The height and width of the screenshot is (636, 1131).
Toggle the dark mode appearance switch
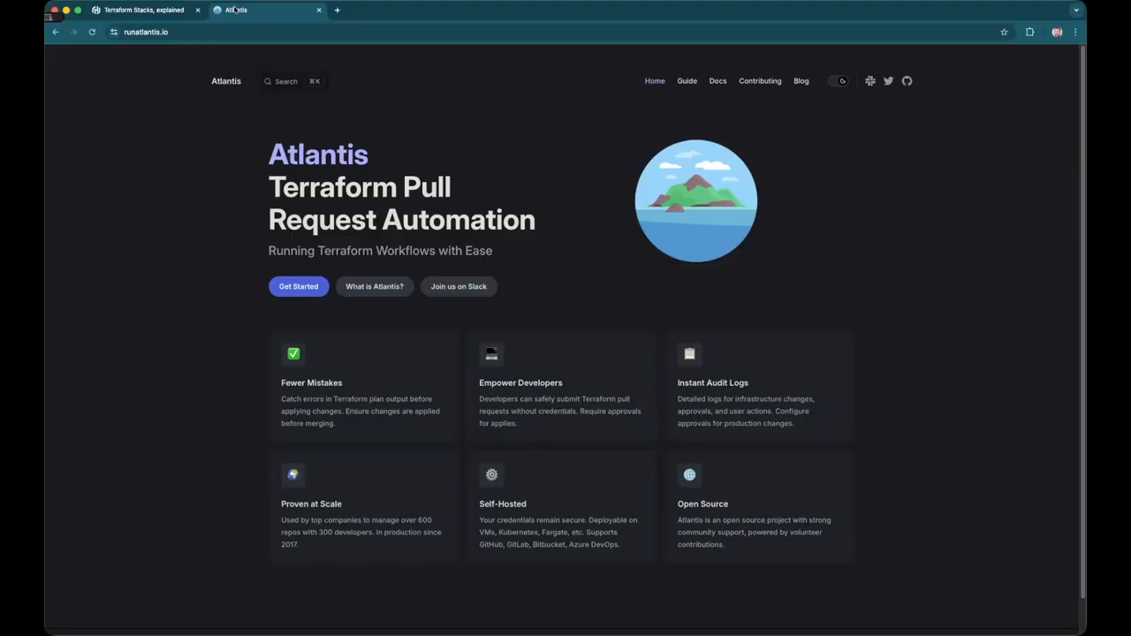coord(838,81)
